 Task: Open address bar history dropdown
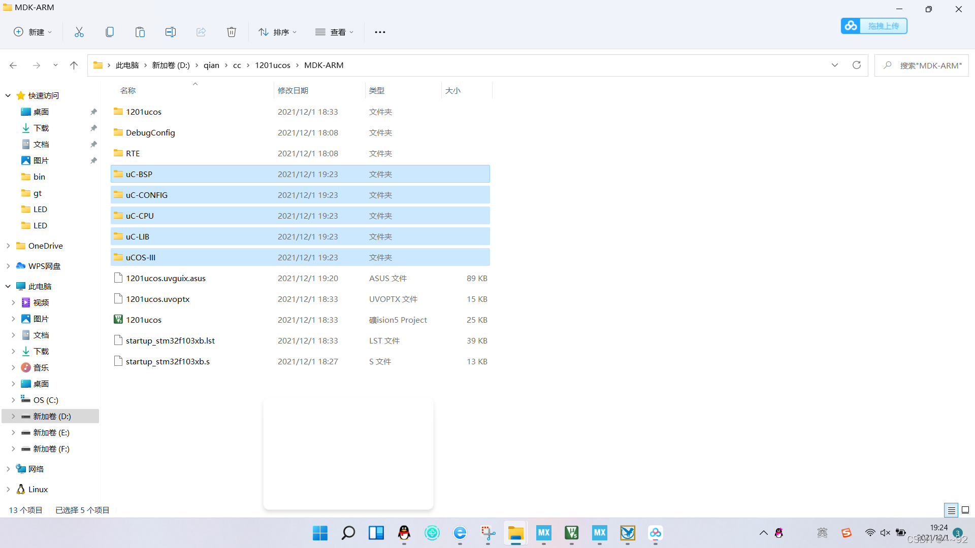pyautogui.click(x=834, y=65)
